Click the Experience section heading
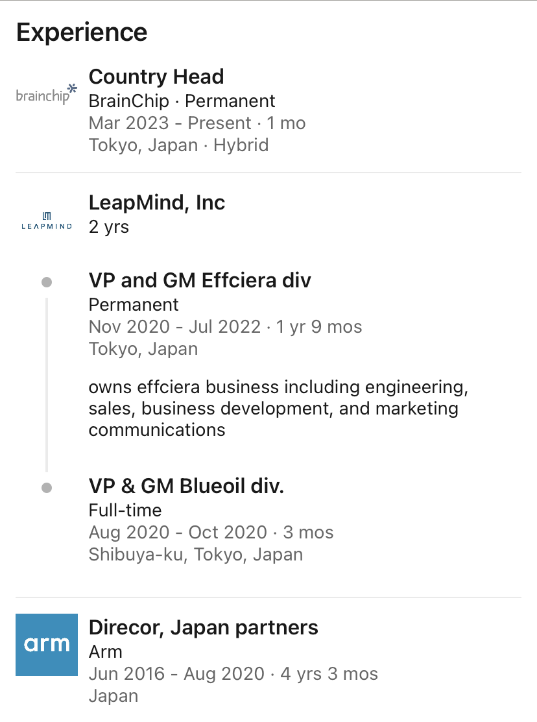Screen dimensions: 537x722 coord(82,32)
